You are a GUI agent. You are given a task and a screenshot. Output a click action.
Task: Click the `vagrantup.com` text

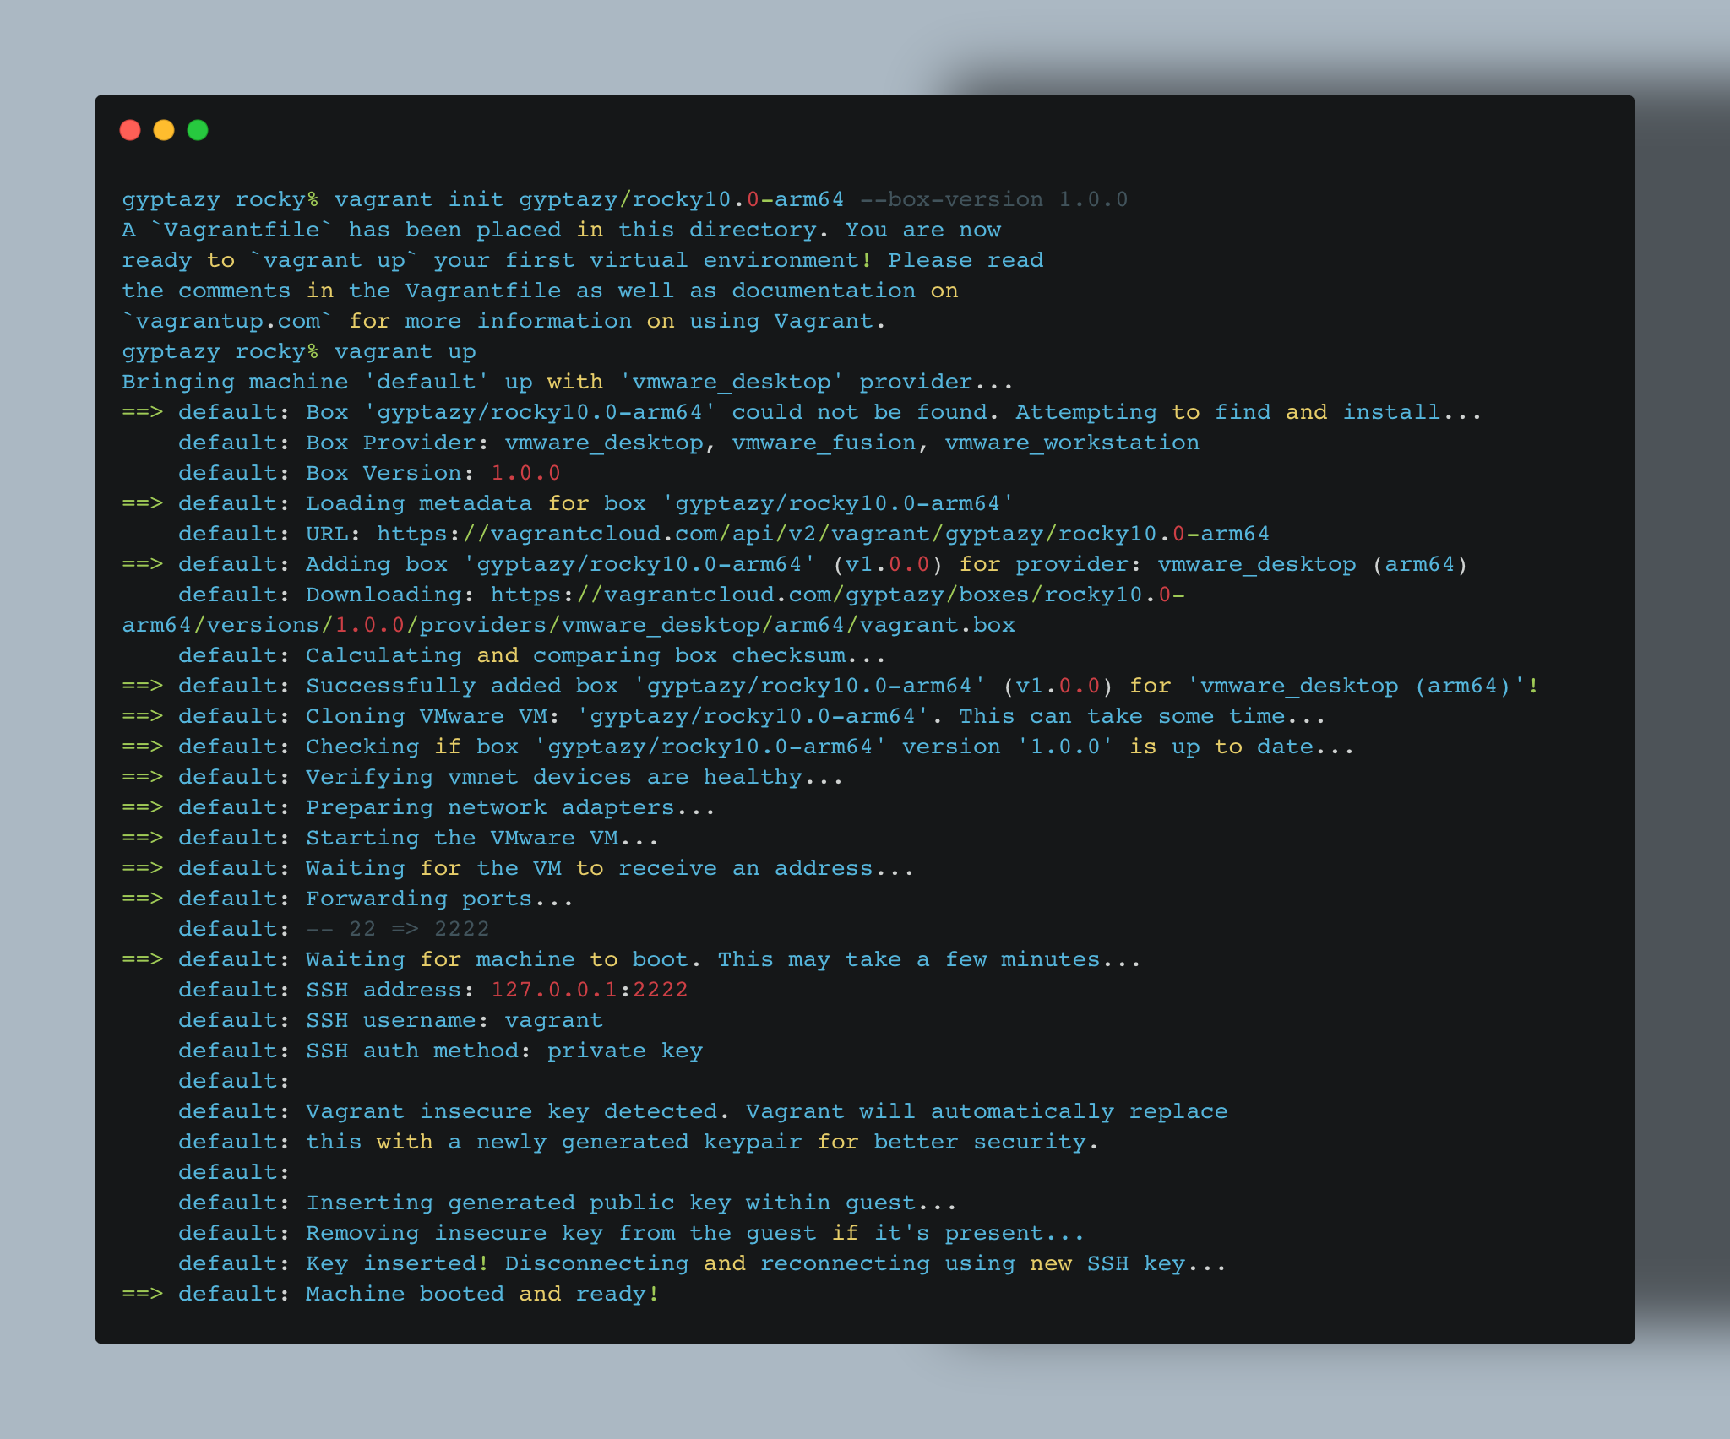tap(228, 322)
